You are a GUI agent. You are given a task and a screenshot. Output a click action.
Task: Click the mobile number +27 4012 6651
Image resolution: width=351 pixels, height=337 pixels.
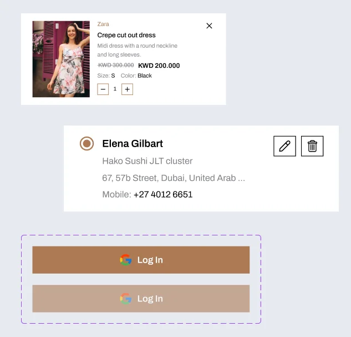(x=163, y=194)
